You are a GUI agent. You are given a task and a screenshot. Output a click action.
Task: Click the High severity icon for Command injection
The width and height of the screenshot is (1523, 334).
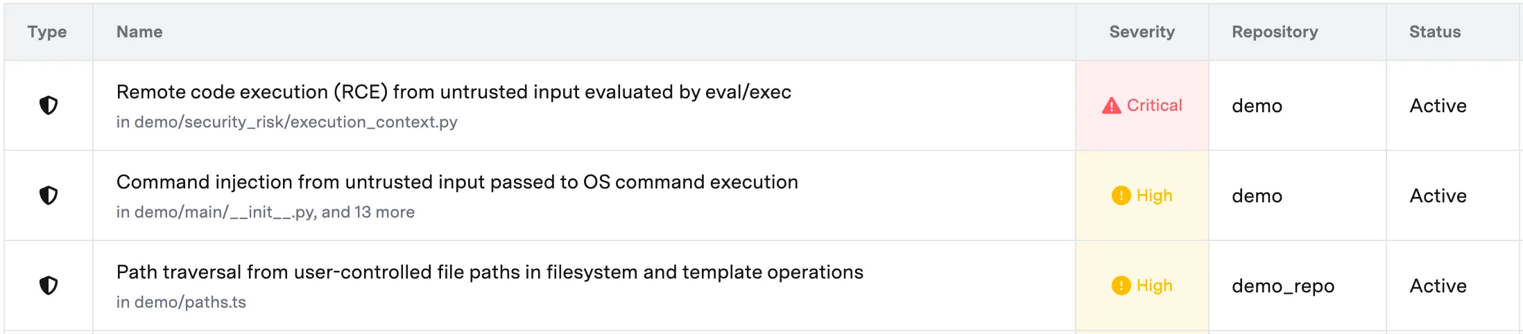pyautogui.click(x=1121, y=195)
